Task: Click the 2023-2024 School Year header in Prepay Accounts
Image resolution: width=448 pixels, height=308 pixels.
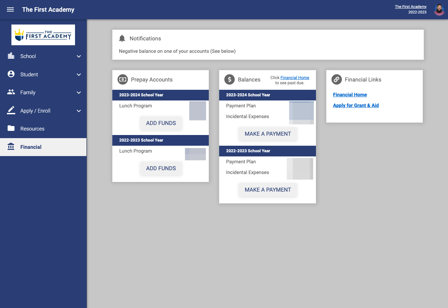Action: pyautogui.click(x=160, y=95)
